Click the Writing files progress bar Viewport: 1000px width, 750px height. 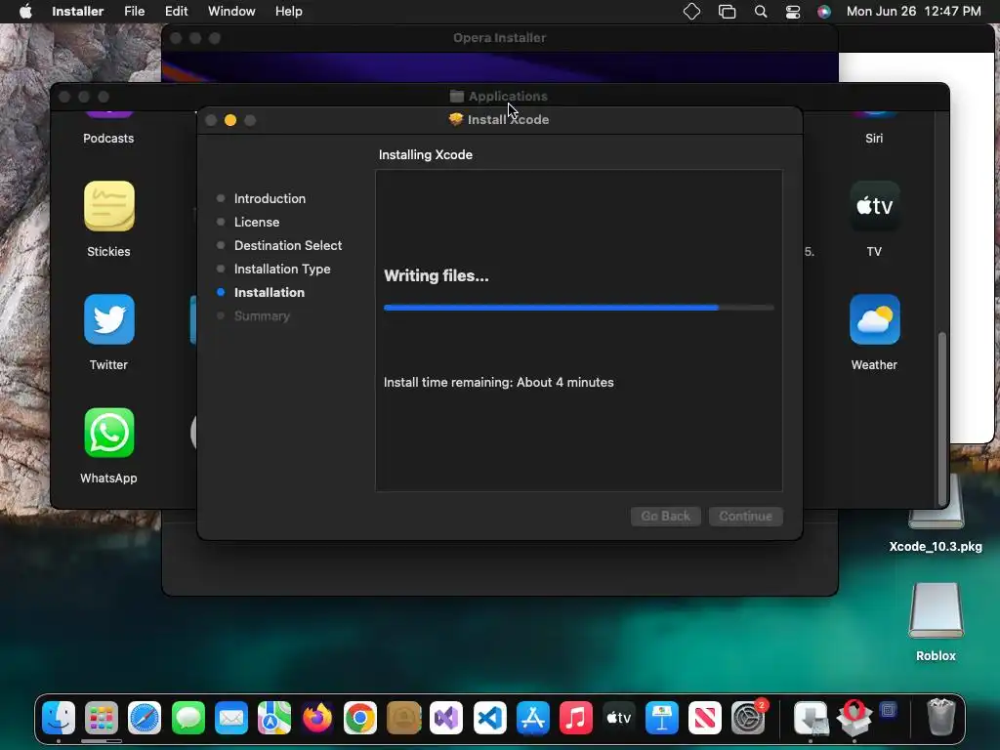[x=579, y=308]
